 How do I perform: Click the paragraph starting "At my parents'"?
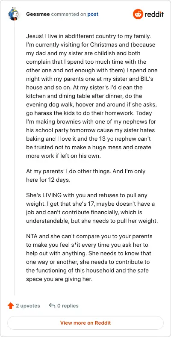coord(86,176)
